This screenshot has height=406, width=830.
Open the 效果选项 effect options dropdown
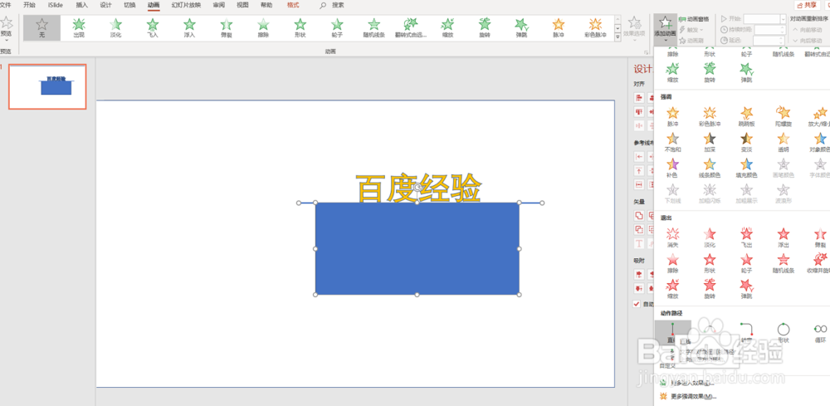(634, 28)
